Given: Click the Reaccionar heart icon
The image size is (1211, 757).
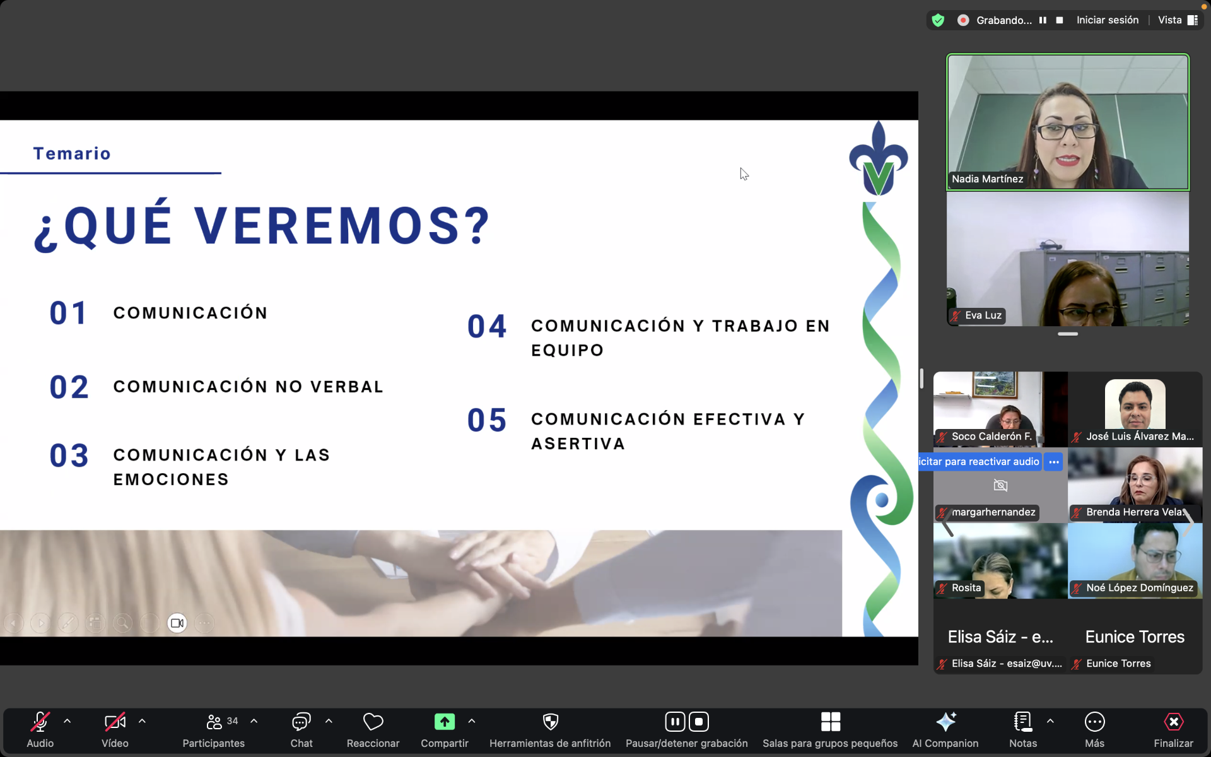Looking at the screenshot, I should coord(372,721).
